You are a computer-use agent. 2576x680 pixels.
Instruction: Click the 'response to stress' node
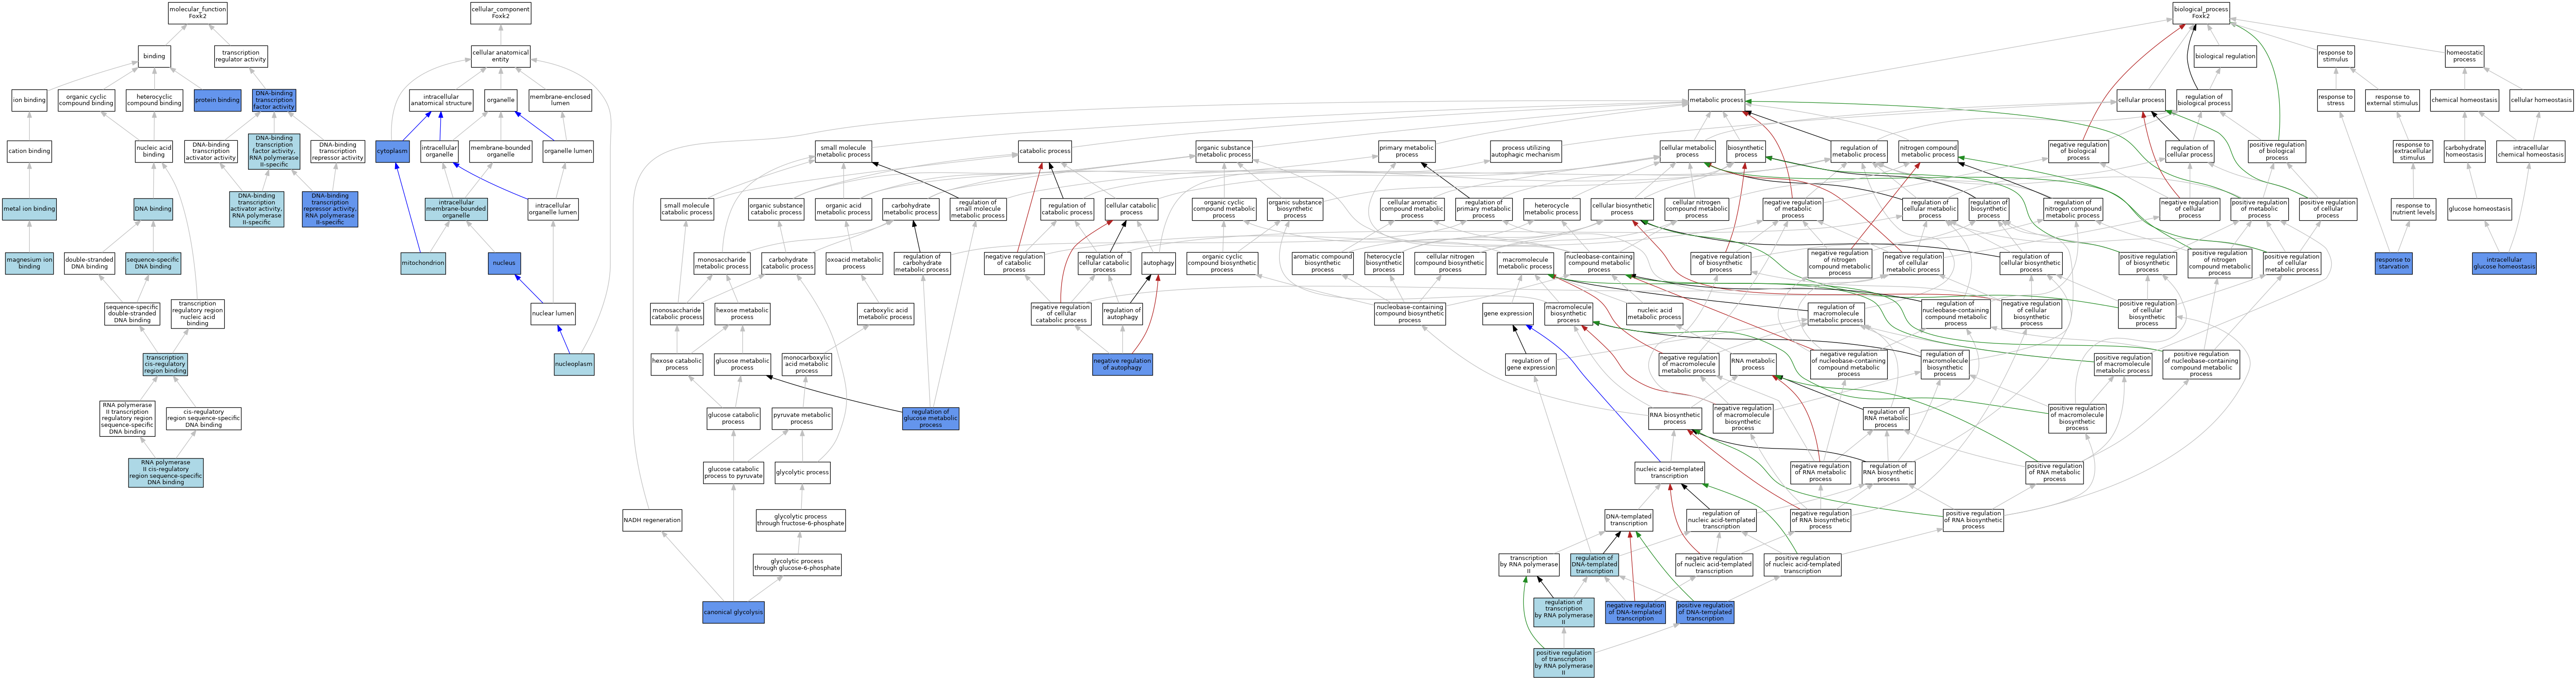2335,100
